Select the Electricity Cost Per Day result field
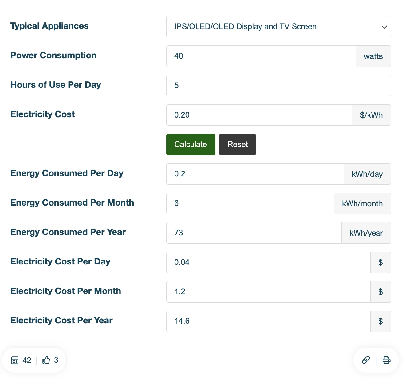The height and width of the screenshot is (386, 405). [x=268, y=262]
